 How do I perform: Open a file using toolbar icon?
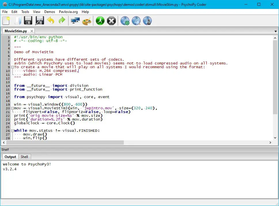pos(18,21)
